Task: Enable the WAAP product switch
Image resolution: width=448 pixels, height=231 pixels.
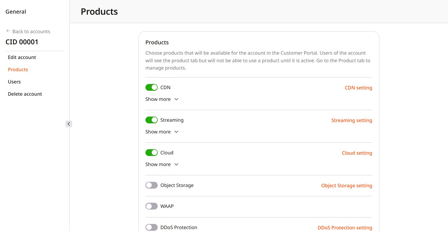Action: click(151, 206)
